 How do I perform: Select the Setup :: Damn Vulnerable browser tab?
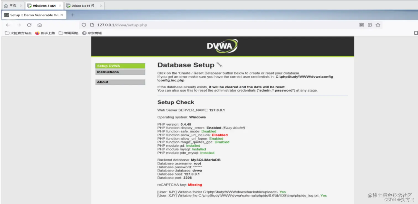tap(34, 15)
